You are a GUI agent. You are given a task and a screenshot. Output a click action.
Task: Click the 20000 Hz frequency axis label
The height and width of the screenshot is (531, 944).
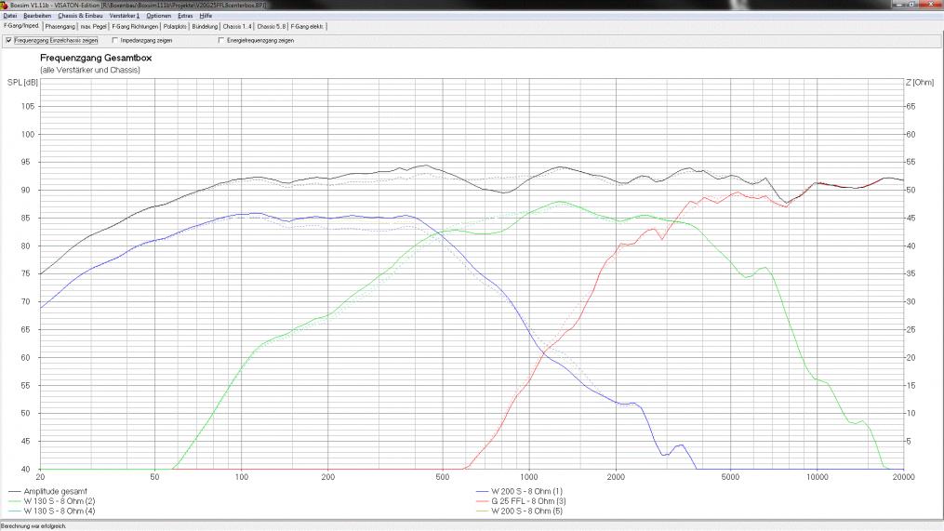pos(903,477)
